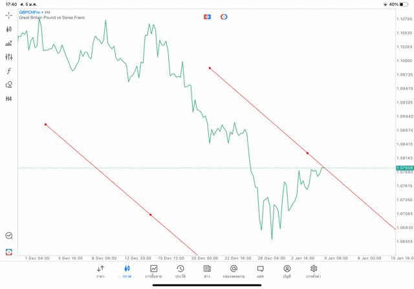Tap the red-blue trade panel icon at bottom-left
The height and width of the screenshot is (289, 414).
(9, 252)
